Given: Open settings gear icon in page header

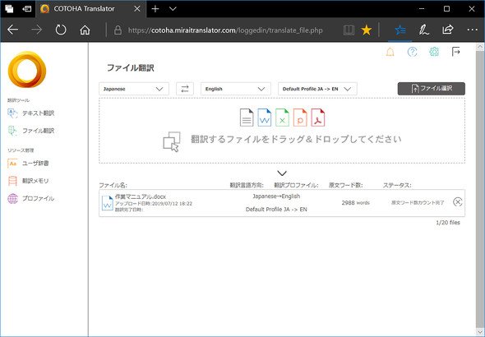Looking at the screenshot, I should pos(434,52).
